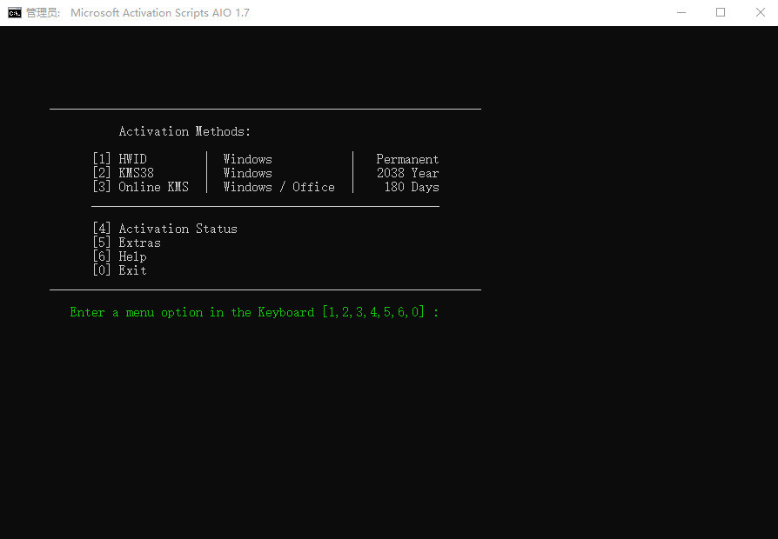Click the 管理员 label in the titlebar
Screen dimensions: 778x539
pyautogui.click(x=42, y=12)
